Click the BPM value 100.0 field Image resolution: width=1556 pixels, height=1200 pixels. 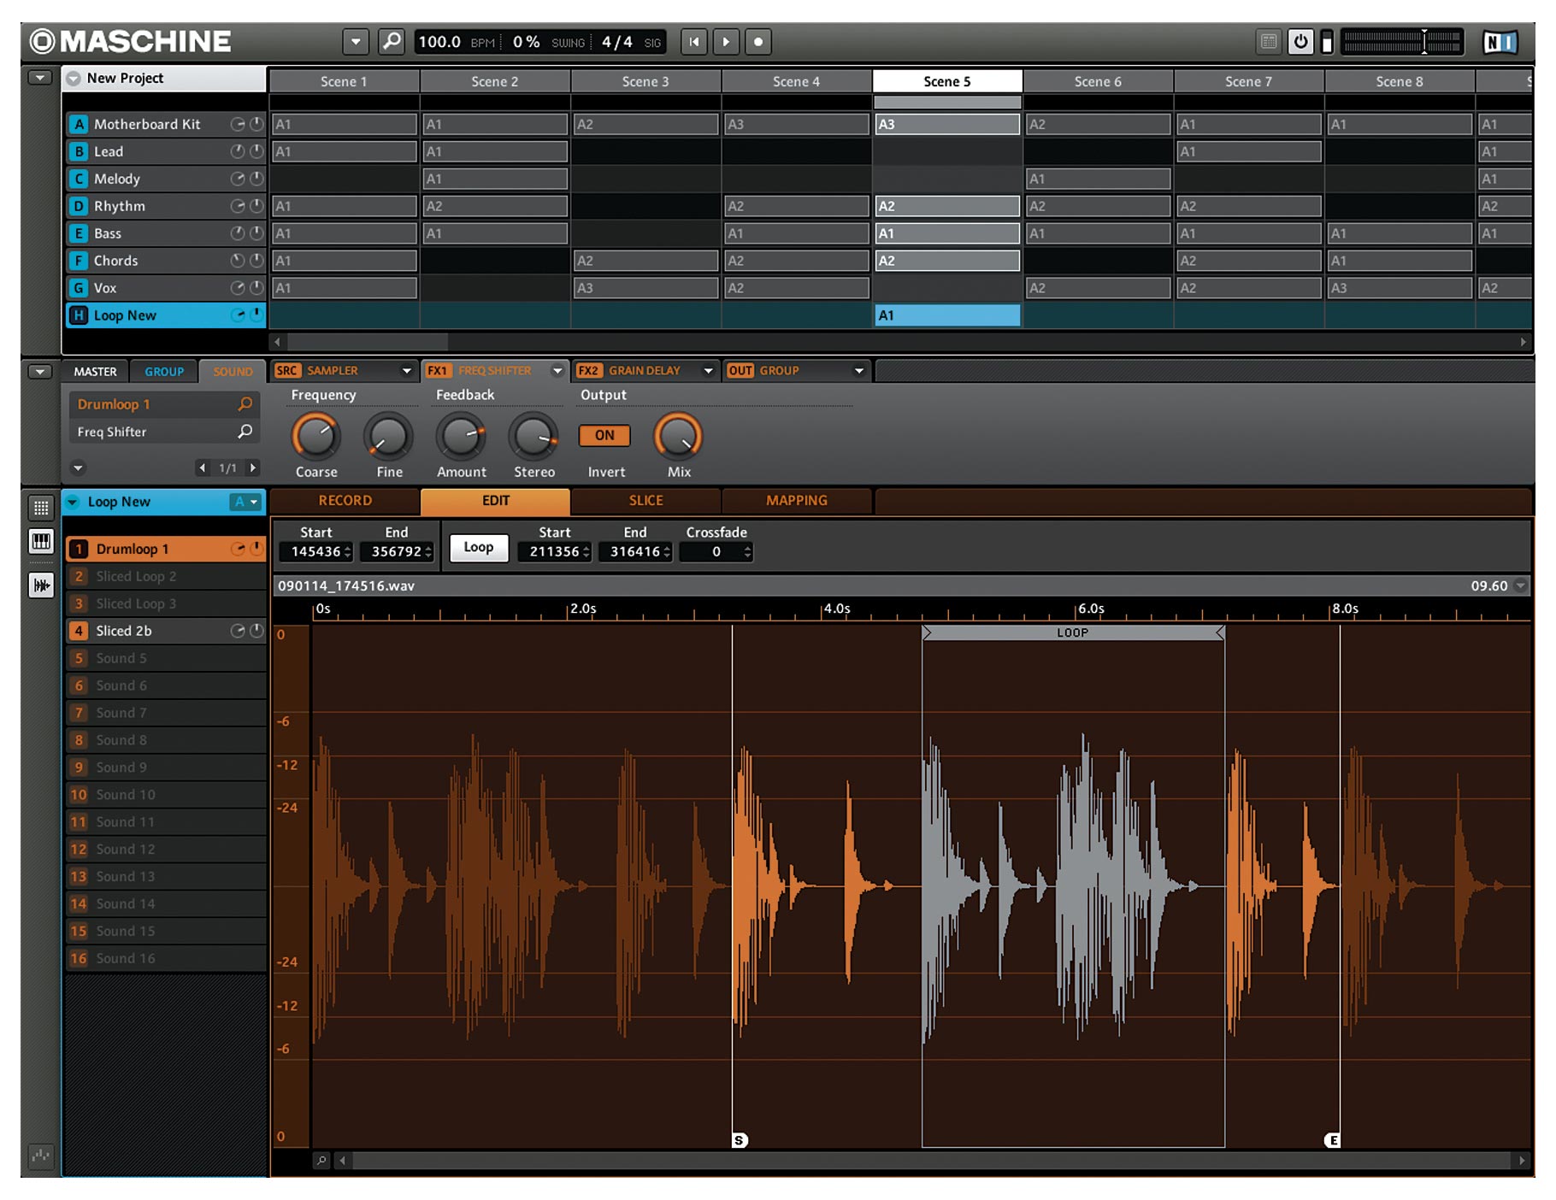pos(439,42)
